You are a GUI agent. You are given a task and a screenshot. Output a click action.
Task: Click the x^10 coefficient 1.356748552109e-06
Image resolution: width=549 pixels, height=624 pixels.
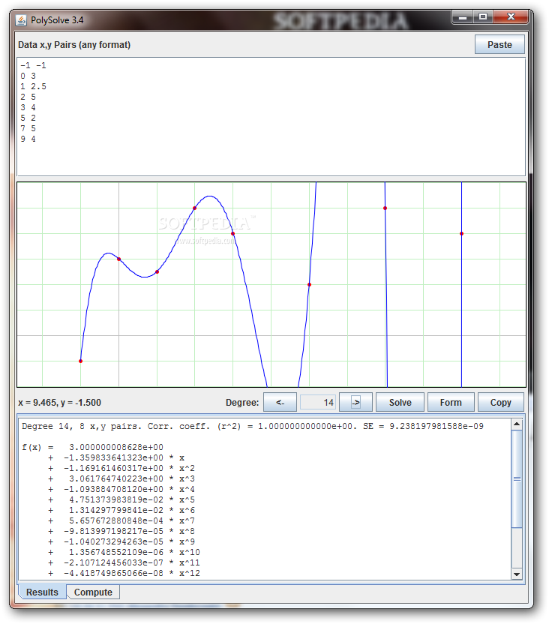pyautogui.click(x=115, y=552)
